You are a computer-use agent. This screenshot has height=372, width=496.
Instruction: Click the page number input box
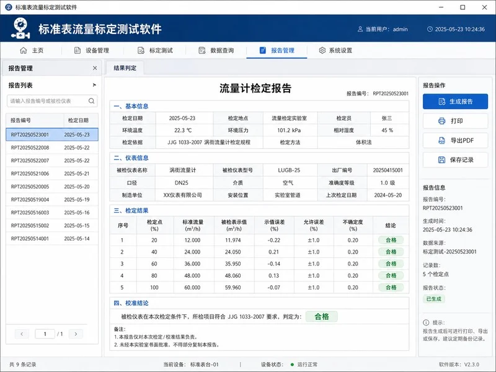45,334
